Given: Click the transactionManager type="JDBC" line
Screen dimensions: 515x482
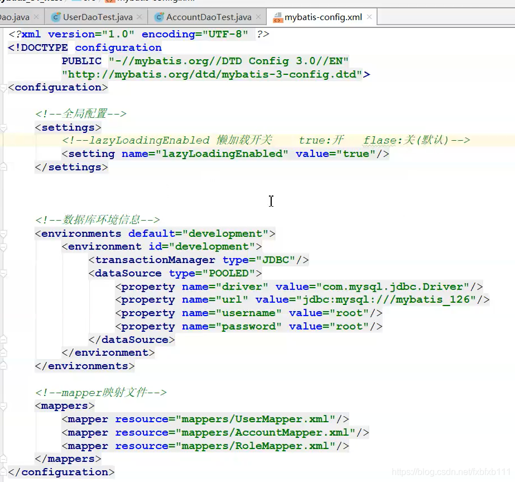Looking at the screenshot, I should (199, 260).
